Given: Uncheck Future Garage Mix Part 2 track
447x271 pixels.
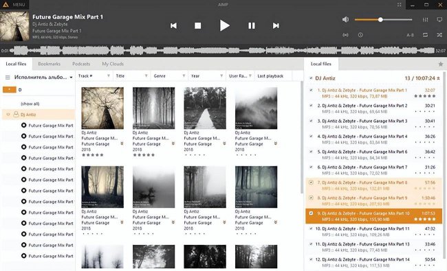Looking at the screenshot, I should (x=311, y=106).
